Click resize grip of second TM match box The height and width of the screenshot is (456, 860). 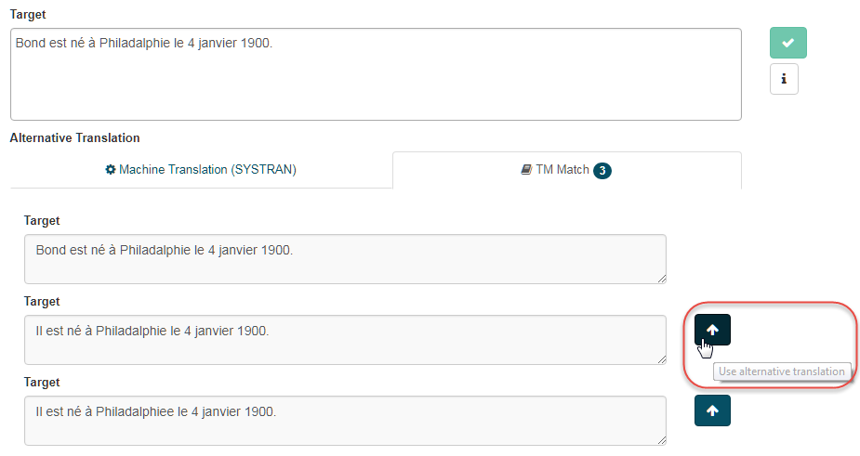tap(662, 359)
